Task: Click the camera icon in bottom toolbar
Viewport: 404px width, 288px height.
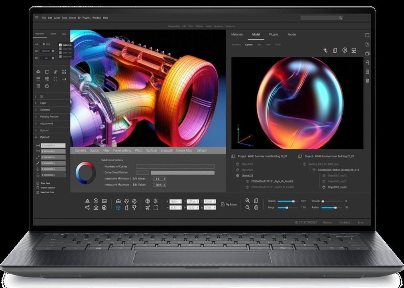Action: (96, 208)
